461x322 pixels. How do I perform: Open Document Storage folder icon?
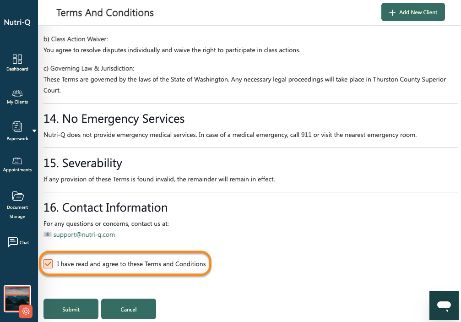(x=18, y=196)
